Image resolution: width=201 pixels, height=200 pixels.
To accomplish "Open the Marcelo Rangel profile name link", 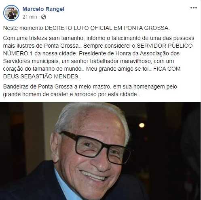I will [x=43, y=9].
